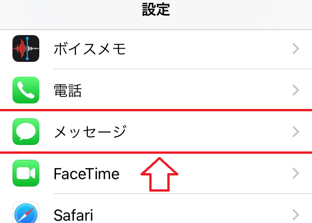Tap the green Messages speech bubble icon
The image size is (312, 223).
pos(26,132)
